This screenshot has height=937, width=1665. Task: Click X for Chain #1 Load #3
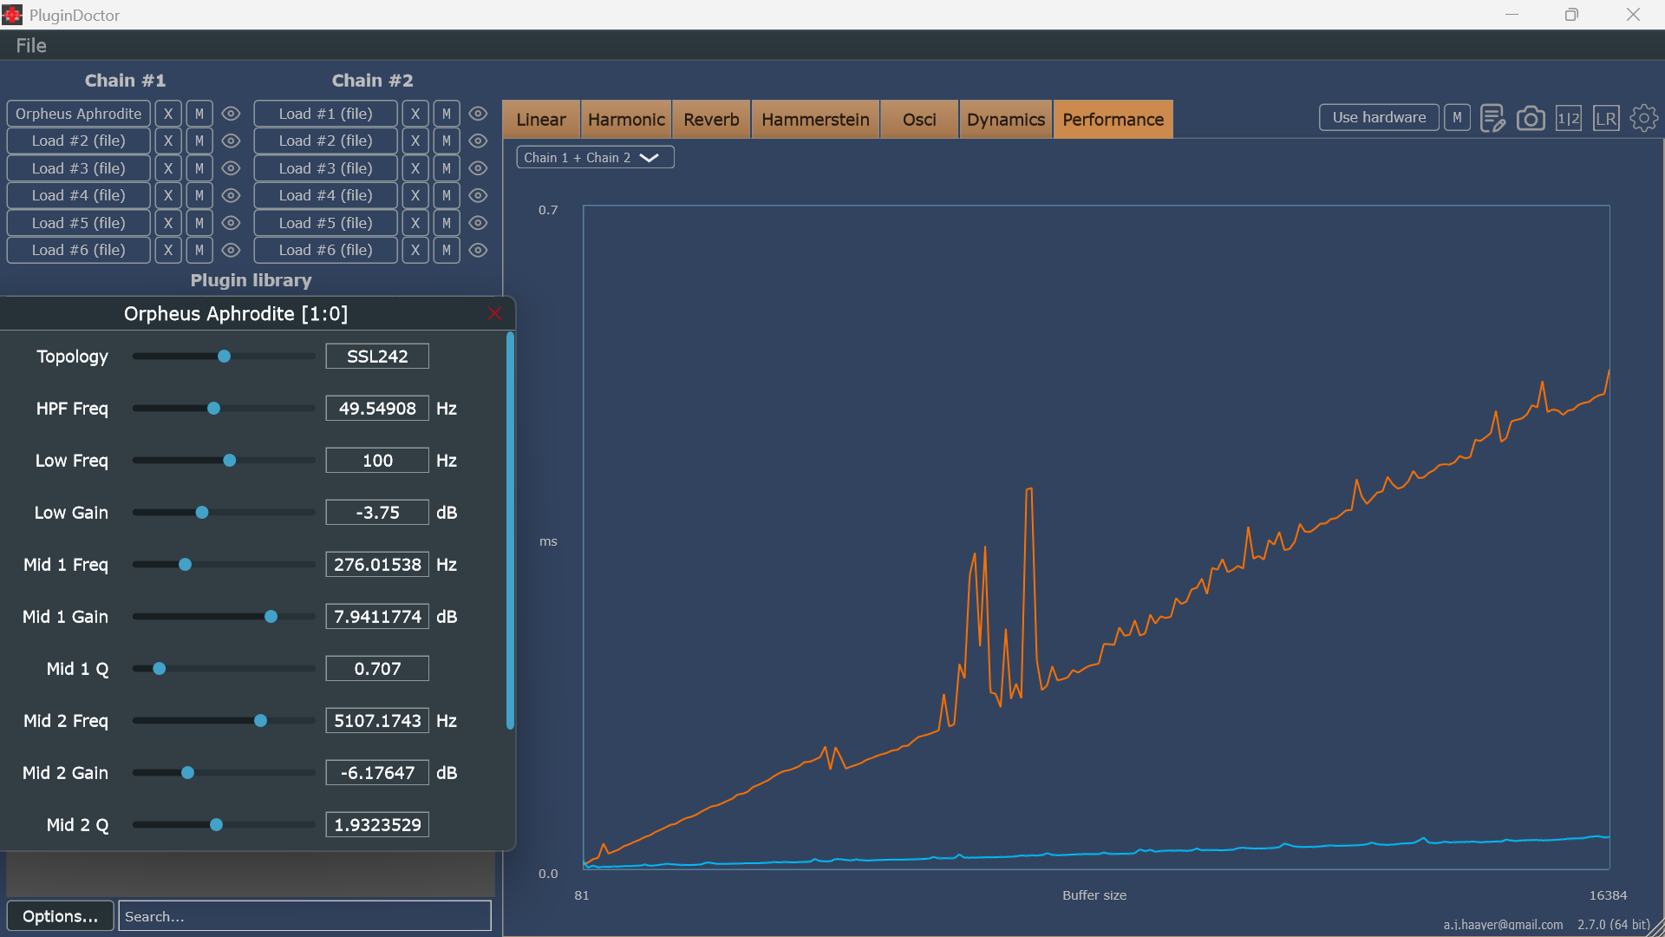coord(168,168)
